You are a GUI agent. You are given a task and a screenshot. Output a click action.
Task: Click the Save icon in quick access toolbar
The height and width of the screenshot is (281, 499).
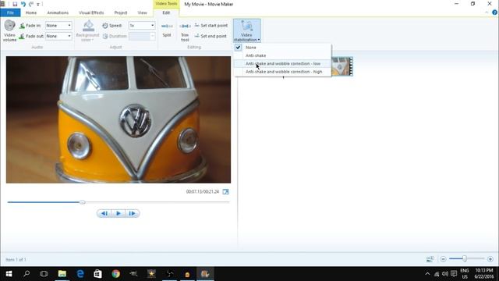15,4
